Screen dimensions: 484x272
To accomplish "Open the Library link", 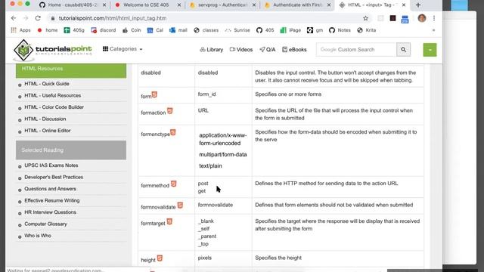I will click(x=212, y=50).
